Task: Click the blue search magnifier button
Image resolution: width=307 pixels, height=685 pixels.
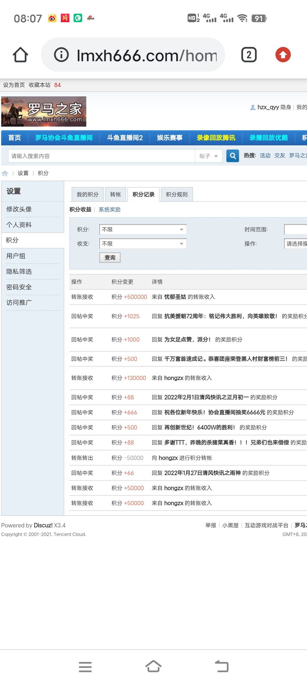Action: click(x=233, y=156)
